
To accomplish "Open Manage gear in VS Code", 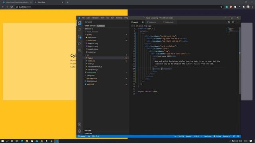I will [x=79, y=131].
